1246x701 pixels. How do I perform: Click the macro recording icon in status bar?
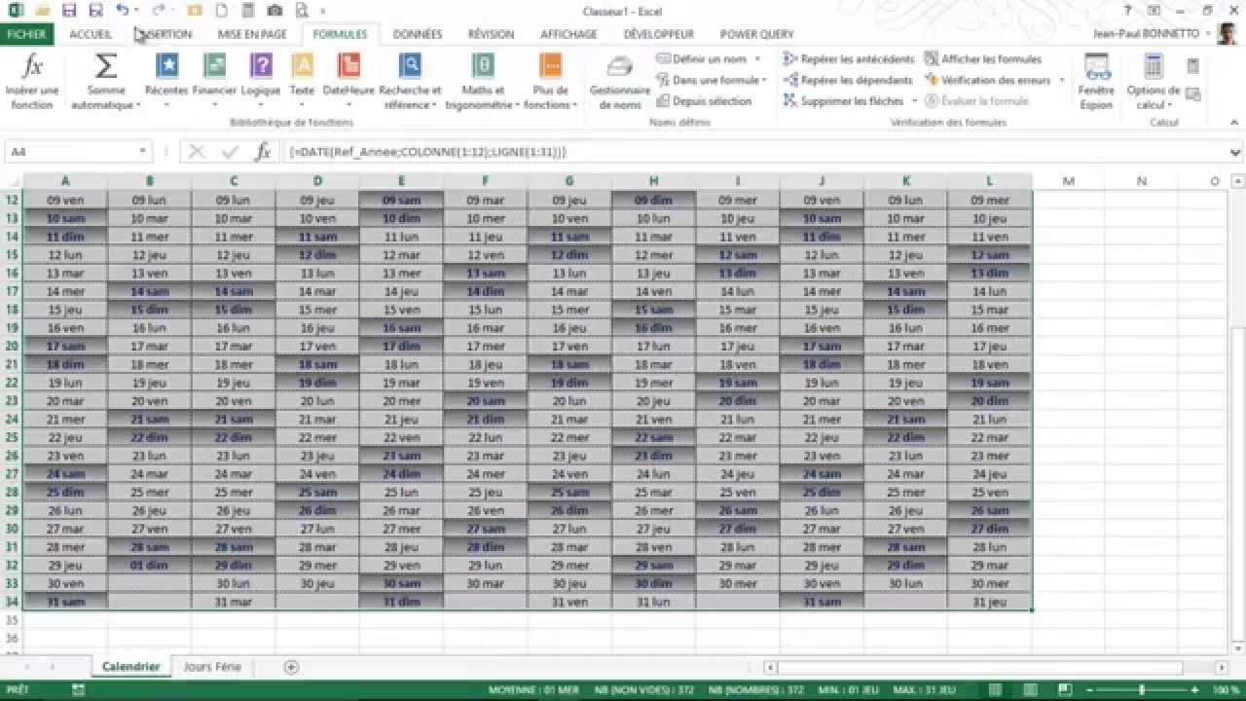point(78,690)
